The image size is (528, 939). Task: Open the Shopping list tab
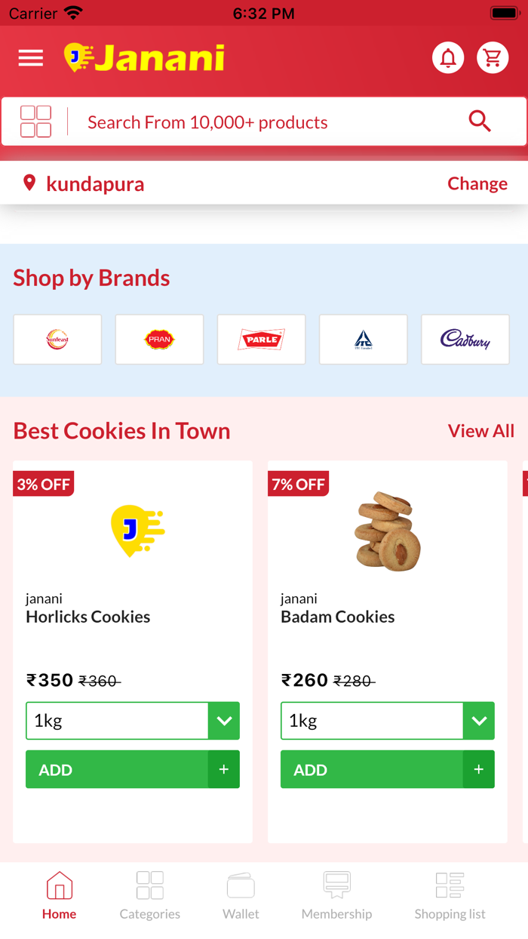[x=450, y=895]
